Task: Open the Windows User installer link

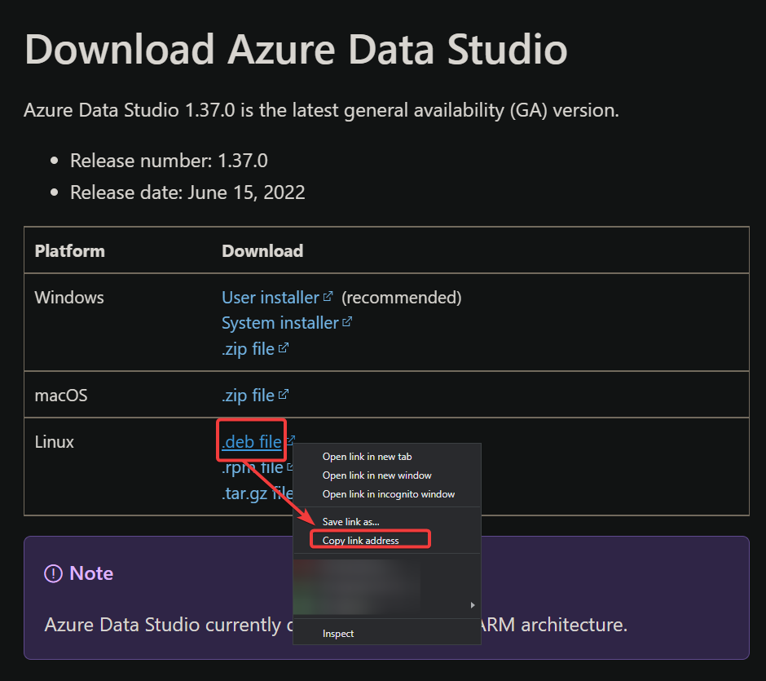Action: (x=271, y=297)
